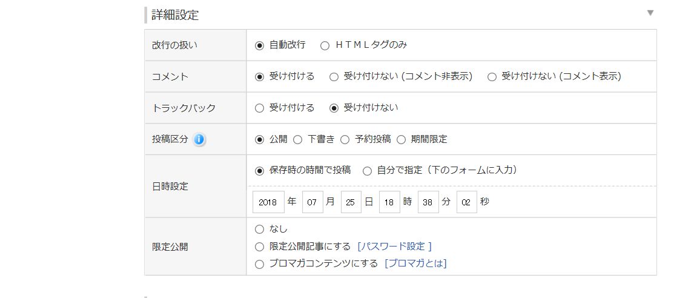The width and height of the screenshot is (694, 298).
Task: Select ブロマガコンテンツにする radio button
Action: tap(259, 264)
